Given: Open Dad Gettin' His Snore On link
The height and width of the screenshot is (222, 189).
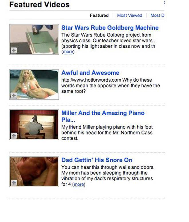Looking at the screenshot, I should (x=97, y=160).
